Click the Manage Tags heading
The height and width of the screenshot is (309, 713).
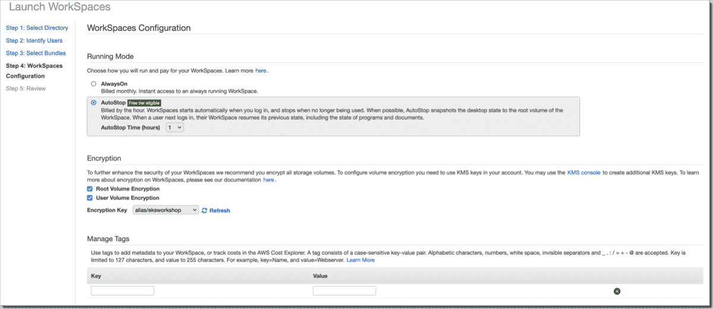coord(108,239)
